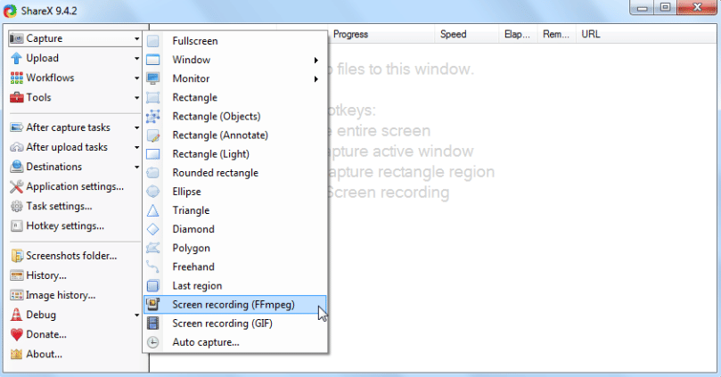
Task: Open Screenshots folder via its icon
Action: pyautogui.click(x=17, y=256)
